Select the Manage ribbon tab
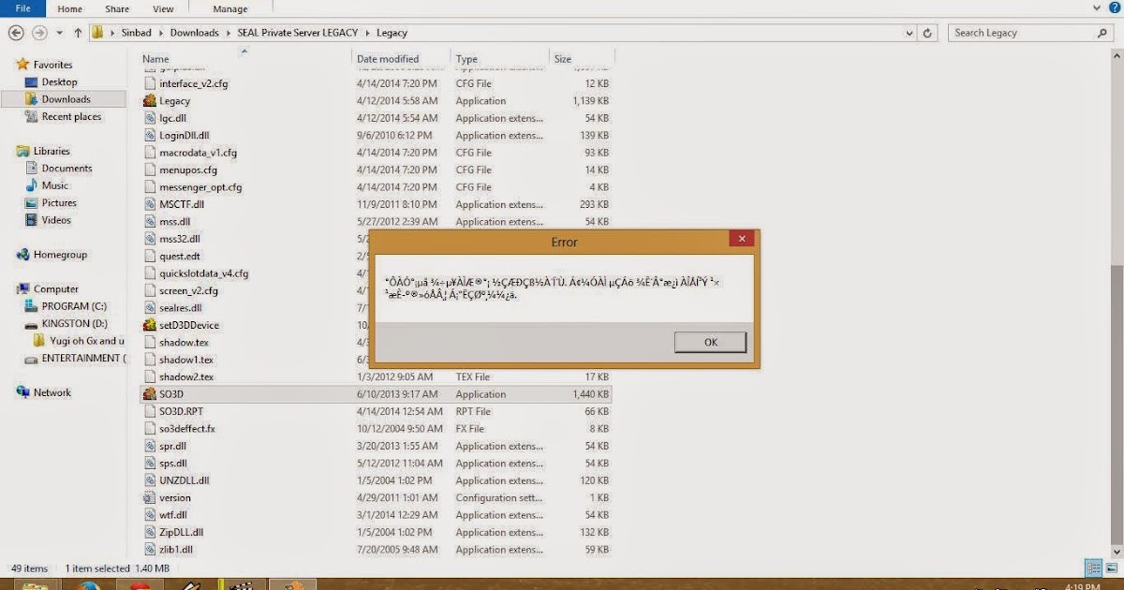This screenshot has height=590, width=1124. pyautogui.click(x=229, y=8)
